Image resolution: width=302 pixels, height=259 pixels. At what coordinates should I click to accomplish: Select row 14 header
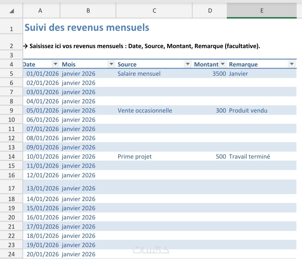11,157
